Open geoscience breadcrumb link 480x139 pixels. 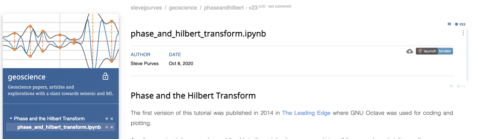[x=183, y=7]
